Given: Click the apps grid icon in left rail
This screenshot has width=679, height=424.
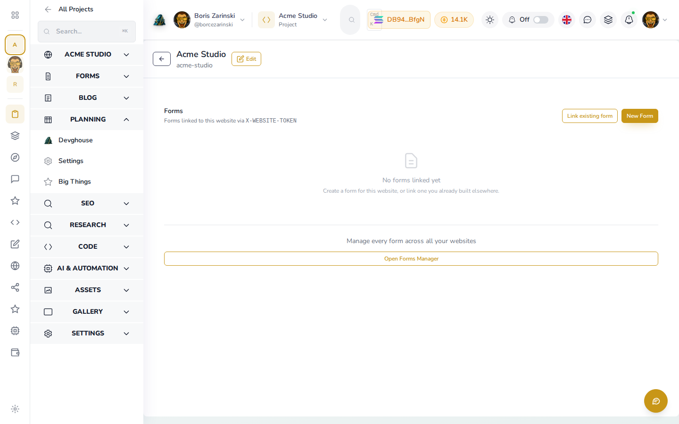Looking at the screenshot, I should [x=15, y=15].
